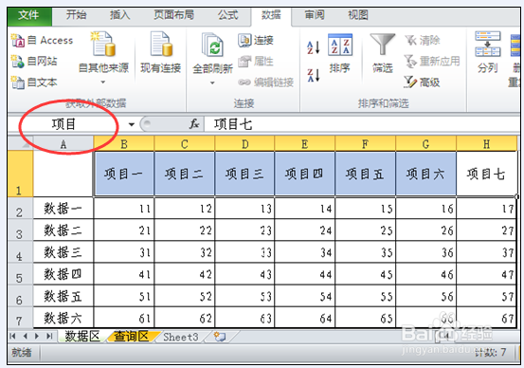Select the cell with value 37
The height and width of the screenshot is (368, 524).
coord(487,252)
